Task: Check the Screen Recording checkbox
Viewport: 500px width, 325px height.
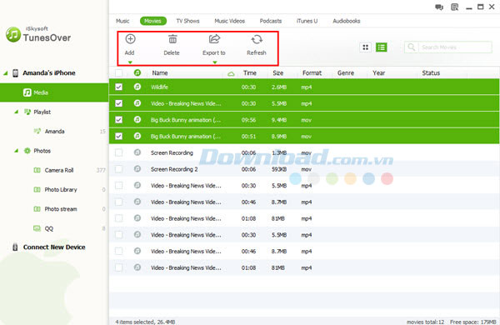Action: tap(118, 152)
